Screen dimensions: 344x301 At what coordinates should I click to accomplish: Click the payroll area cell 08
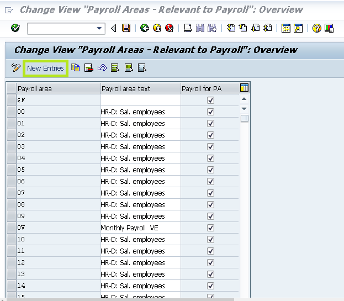(59, 204)
